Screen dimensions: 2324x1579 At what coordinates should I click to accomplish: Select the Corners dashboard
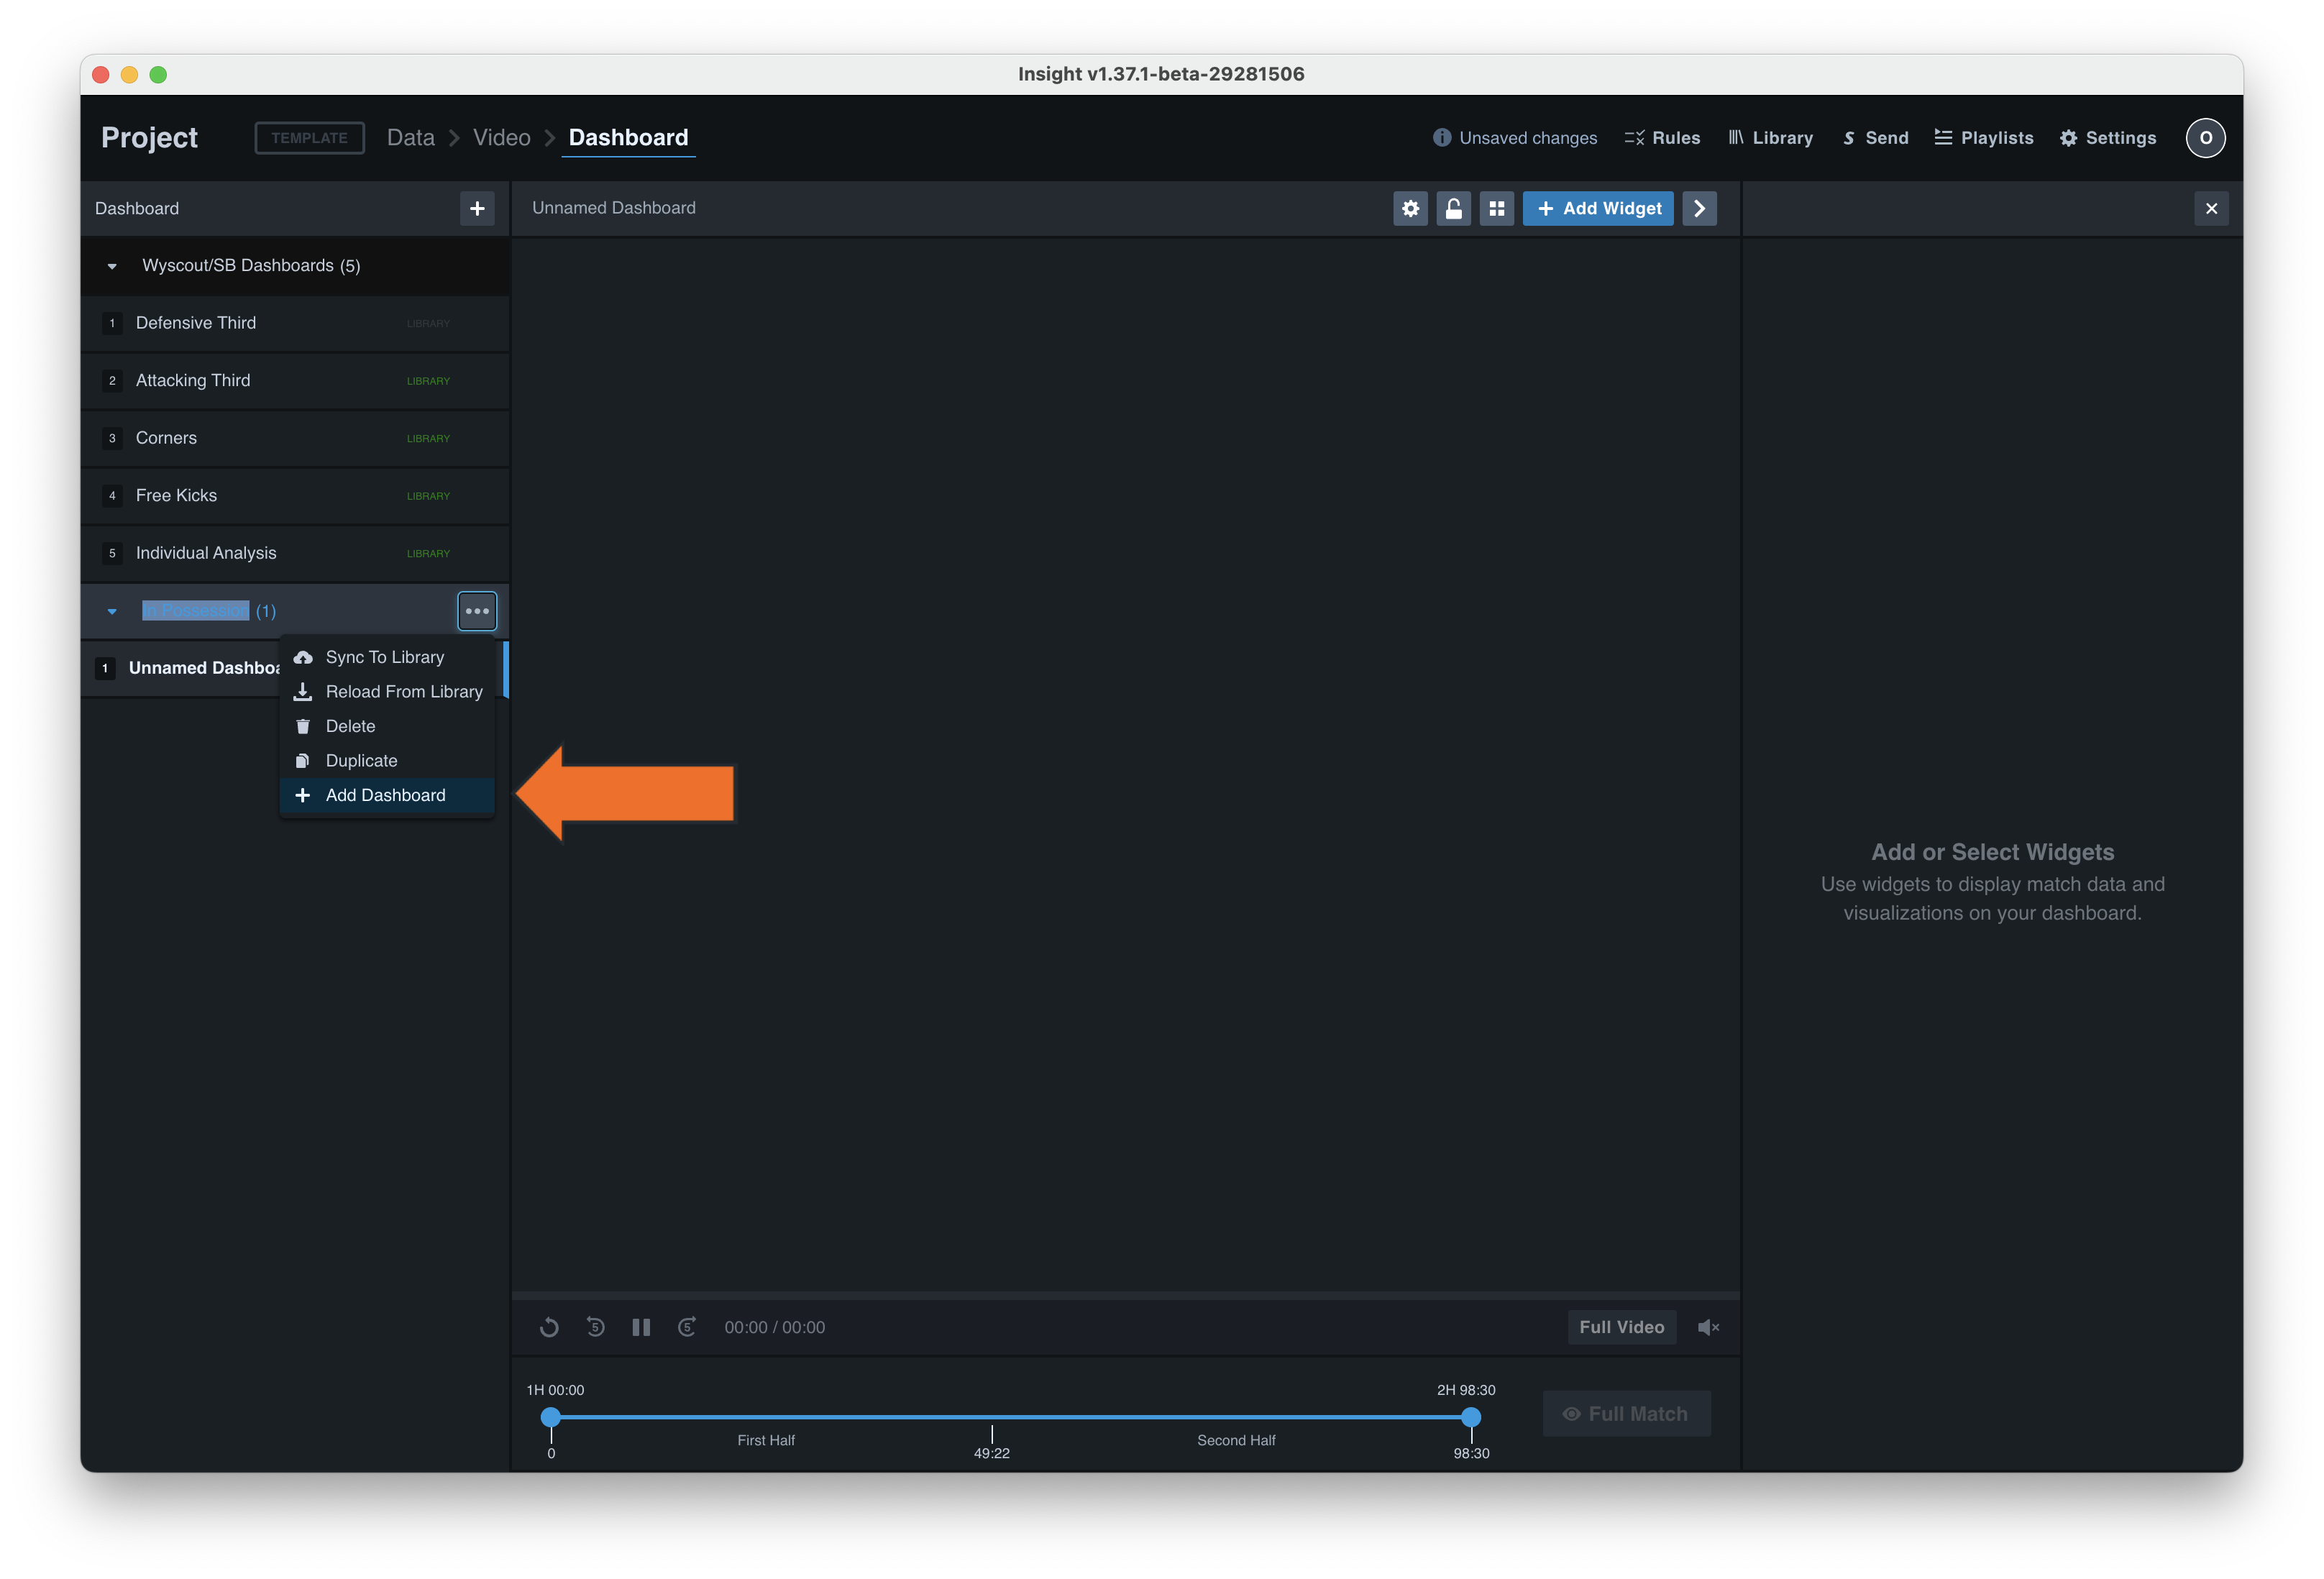[295, 438]
